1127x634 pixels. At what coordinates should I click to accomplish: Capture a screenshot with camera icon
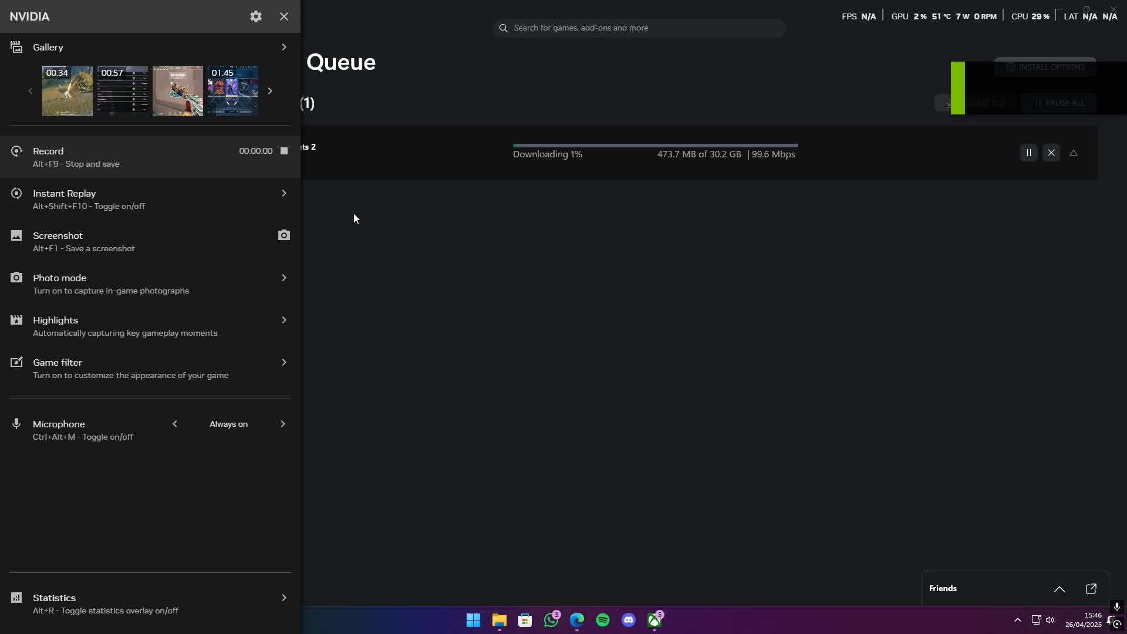click(x=284, y=235)
